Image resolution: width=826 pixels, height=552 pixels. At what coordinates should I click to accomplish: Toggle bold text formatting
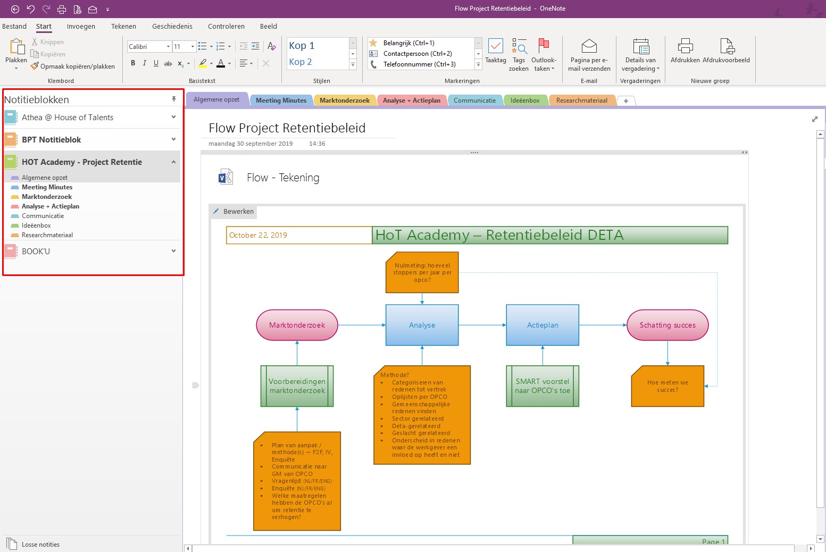133,63
